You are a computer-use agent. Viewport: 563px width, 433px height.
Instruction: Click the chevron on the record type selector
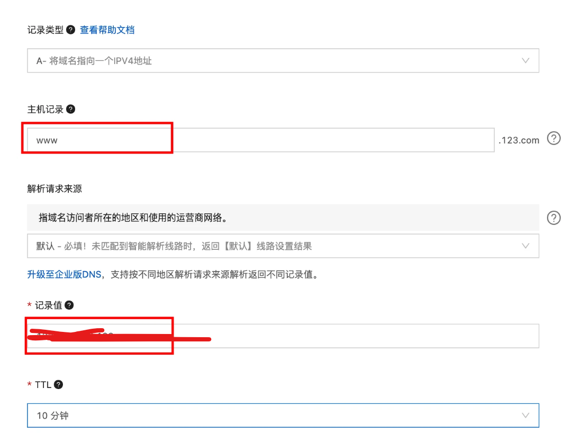click(x=526, y=60)
